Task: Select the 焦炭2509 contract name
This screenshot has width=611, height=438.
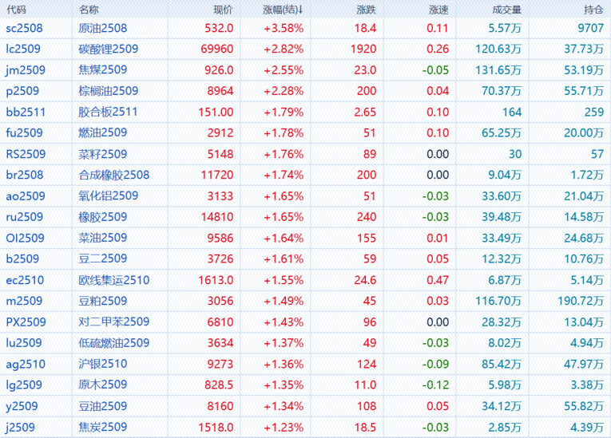Action: pos(103,427)
